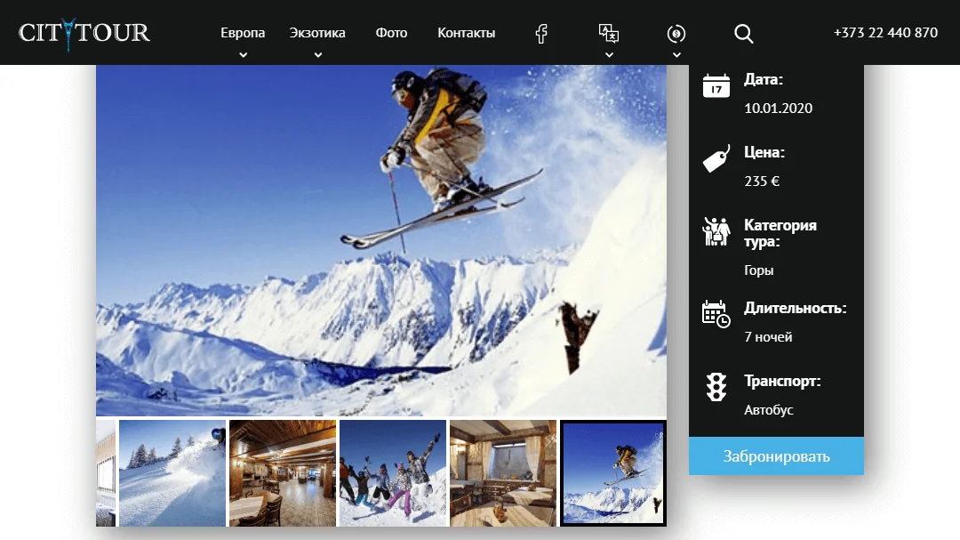Screen dimensions: 960x540
Task: Expand the Экзотика menu chevron
Action: (x=317, y=54)
